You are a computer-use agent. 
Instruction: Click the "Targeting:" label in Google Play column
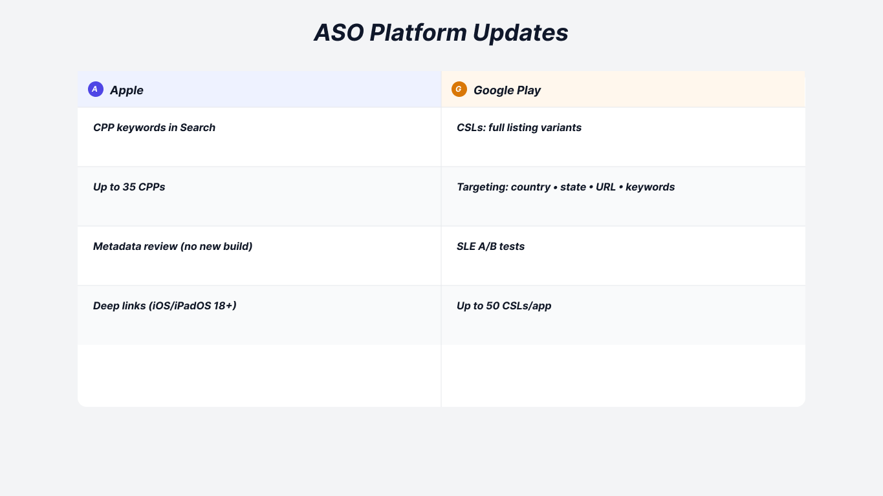pyautogui.click(x=482, y=187)
